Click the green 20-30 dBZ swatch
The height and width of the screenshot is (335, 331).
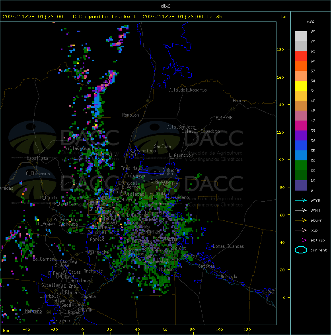tap(301, 166)
